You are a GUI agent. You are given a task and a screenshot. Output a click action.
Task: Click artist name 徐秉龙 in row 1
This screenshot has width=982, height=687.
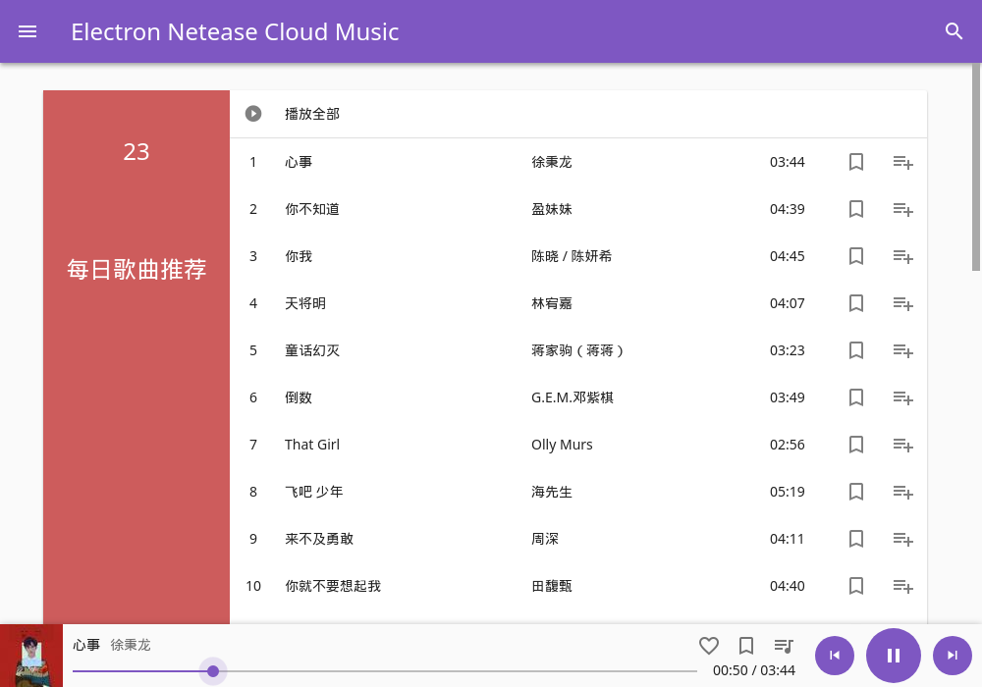(551, 162)
